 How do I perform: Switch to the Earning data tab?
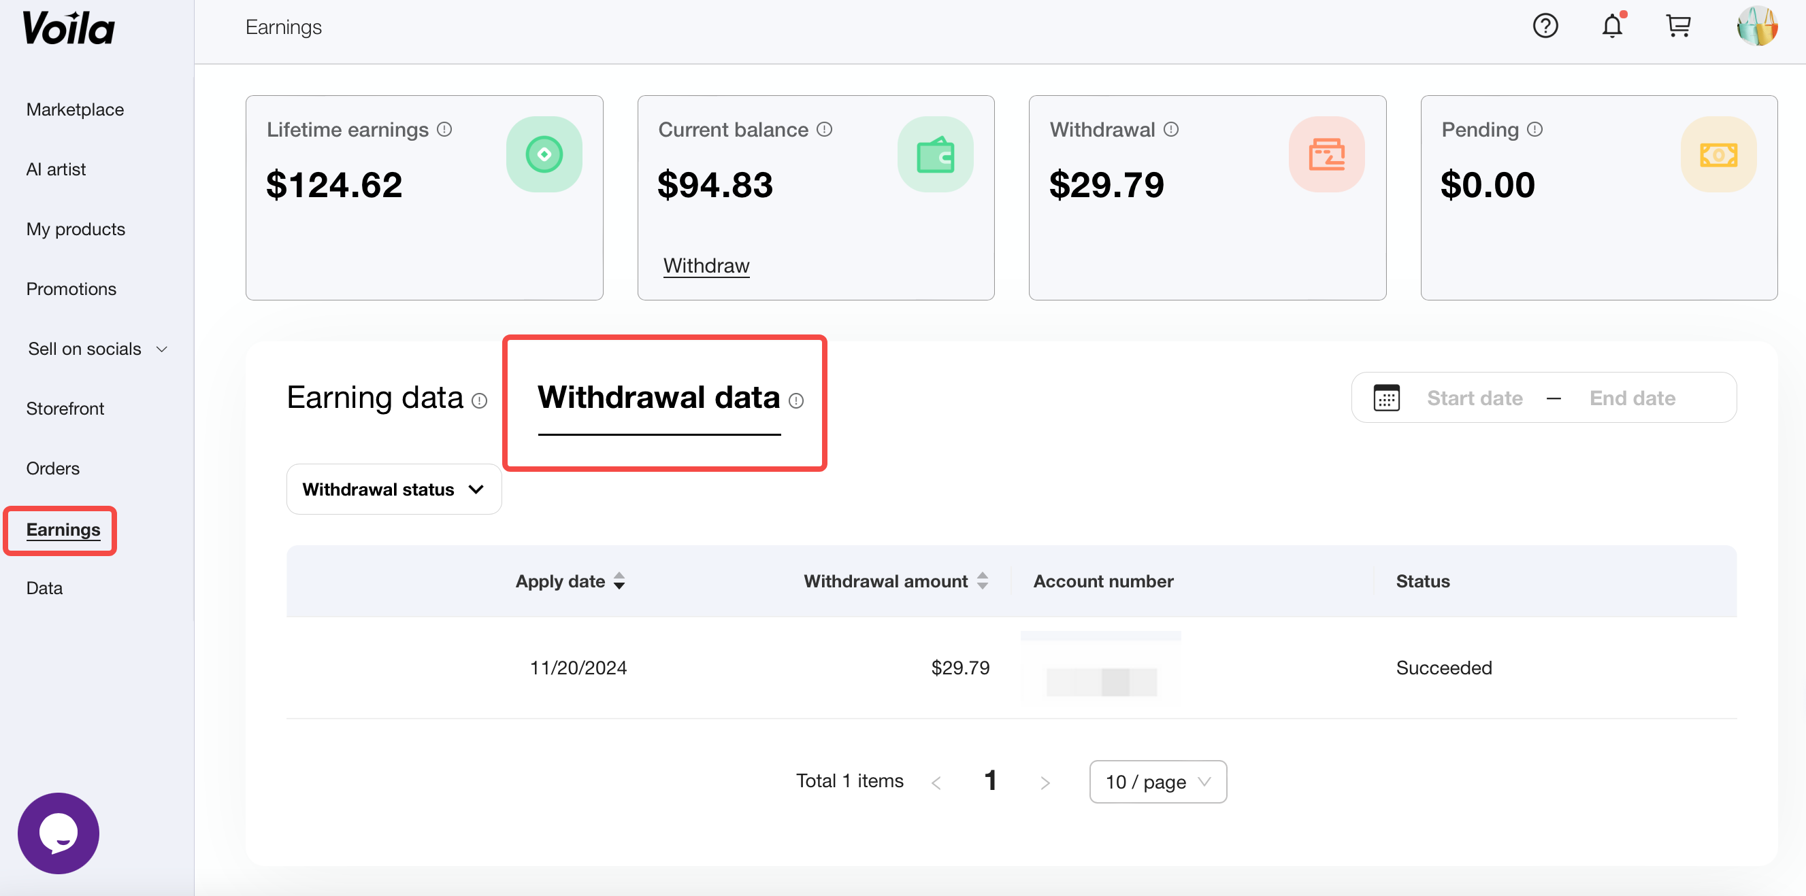click(x=376, y=397)
